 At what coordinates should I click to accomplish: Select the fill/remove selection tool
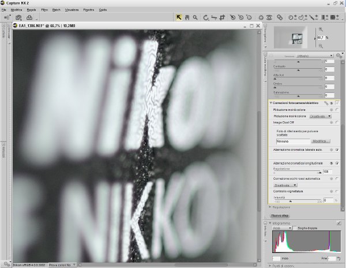click(x=334, y=17)
